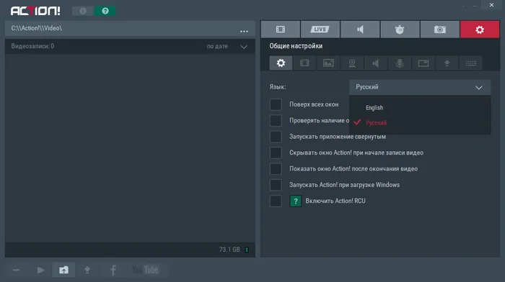The height and width of the screenshot is (282, 505).
Task: Upload to YouTube button
Action: (145, 270)
